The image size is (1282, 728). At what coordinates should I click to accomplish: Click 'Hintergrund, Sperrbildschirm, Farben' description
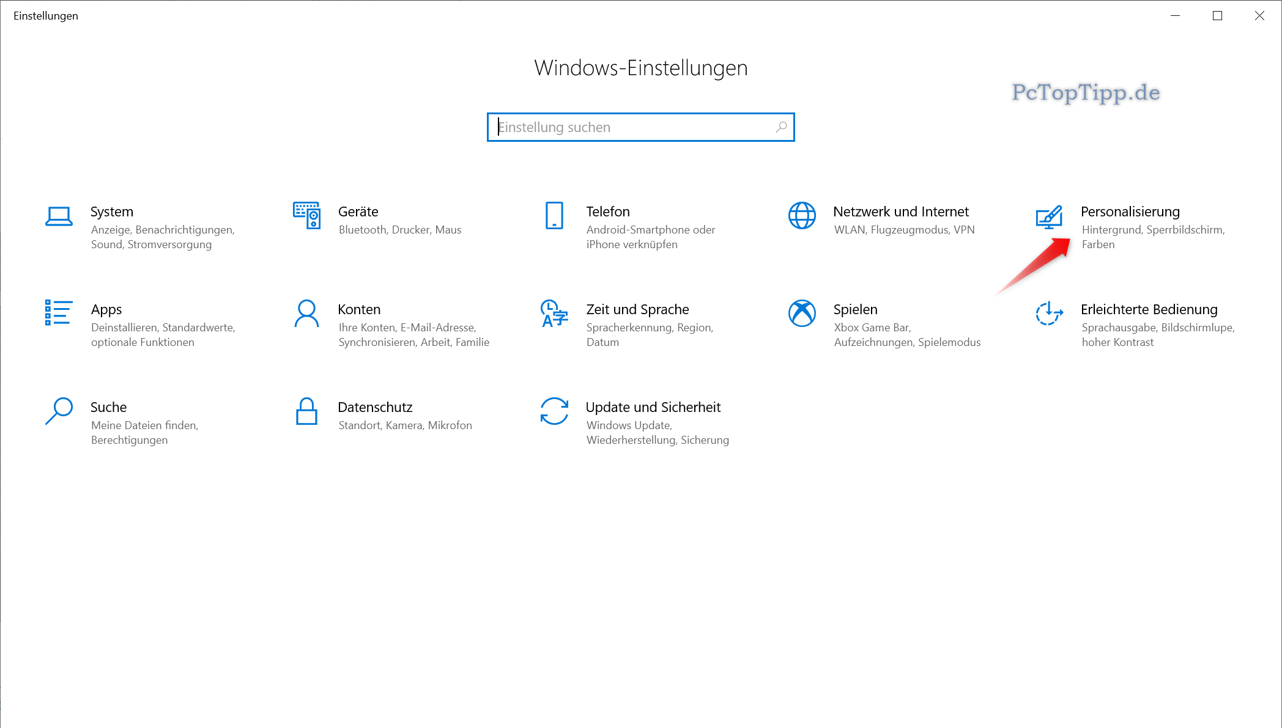click(1153, 237)
